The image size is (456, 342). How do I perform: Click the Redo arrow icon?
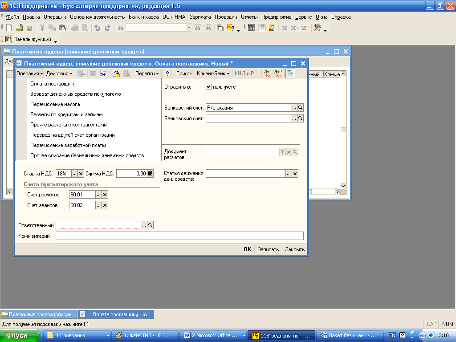click(x=108, y=28)
